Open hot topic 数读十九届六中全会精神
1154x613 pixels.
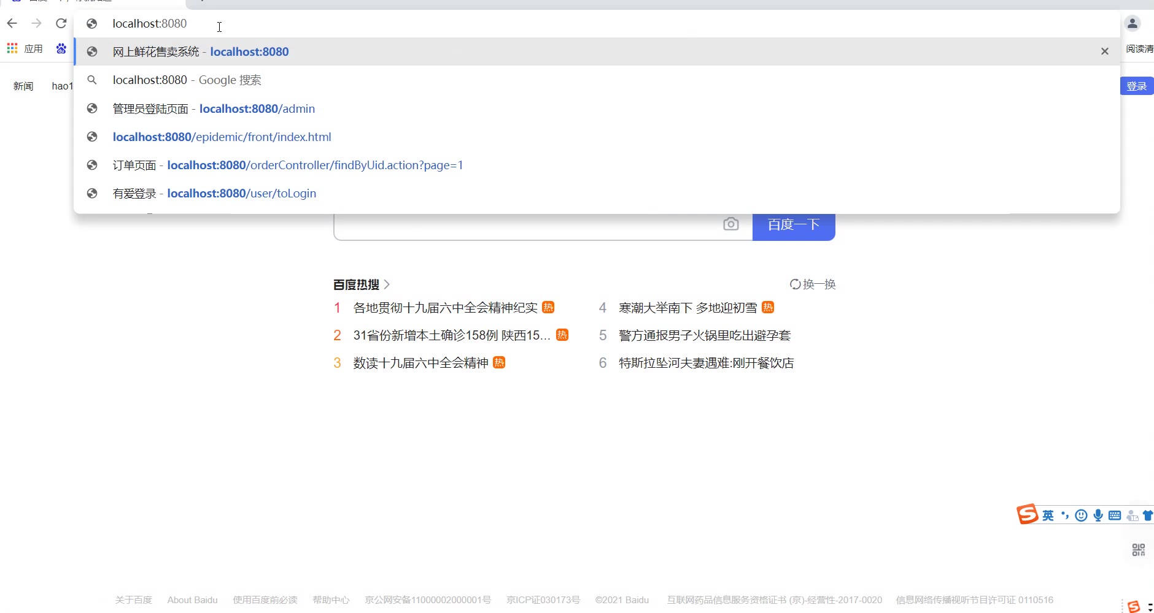point(420,363)
